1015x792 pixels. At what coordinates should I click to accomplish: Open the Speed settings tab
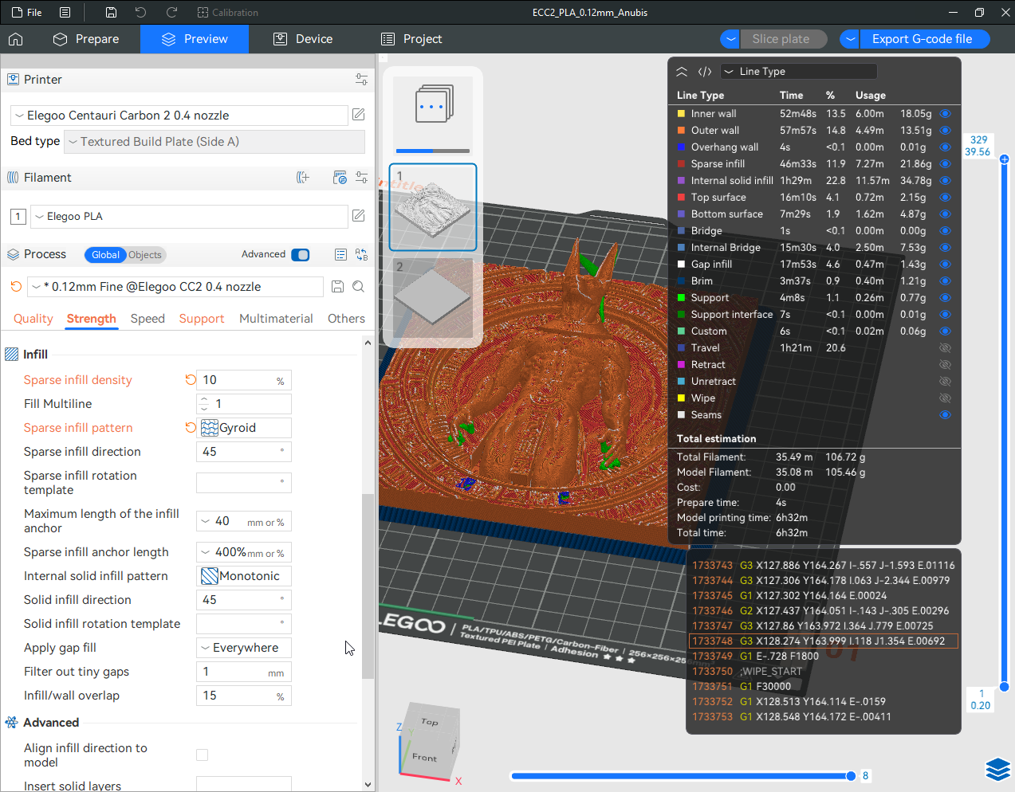pyautogui.click(x=148, y=319)
